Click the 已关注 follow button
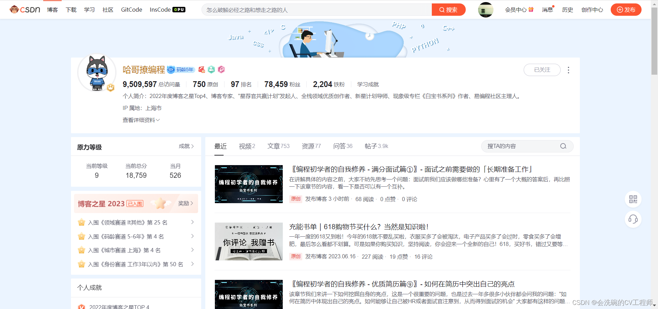 [542, 70]
